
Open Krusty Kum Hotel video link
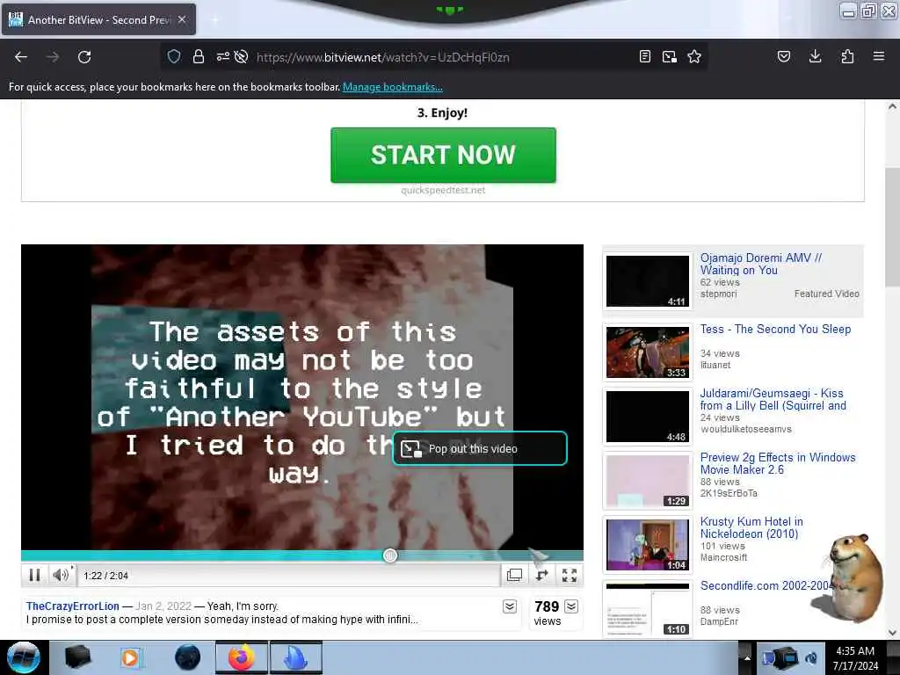click(751, 527)
